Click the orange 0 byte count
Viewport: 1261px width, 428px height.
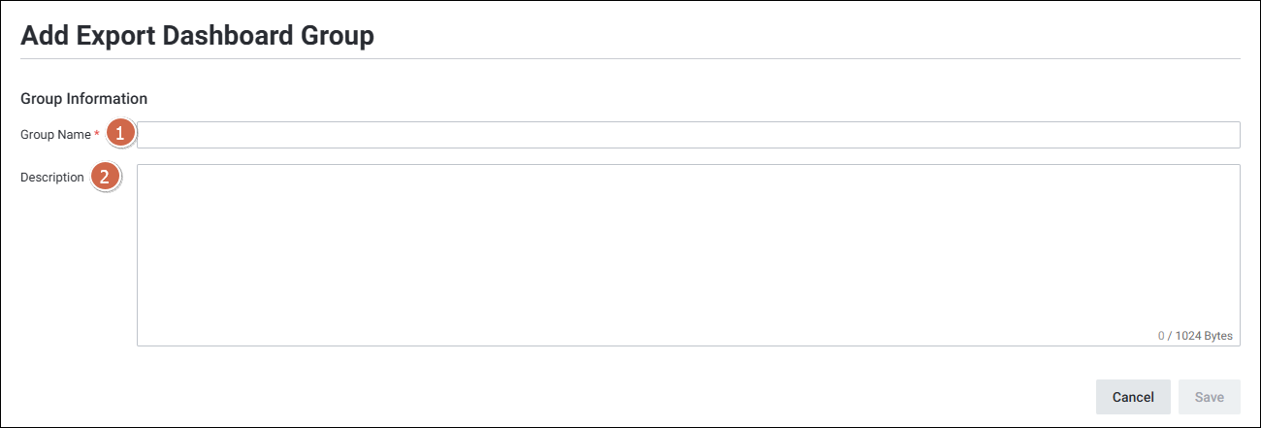[x=1161, y=336]
